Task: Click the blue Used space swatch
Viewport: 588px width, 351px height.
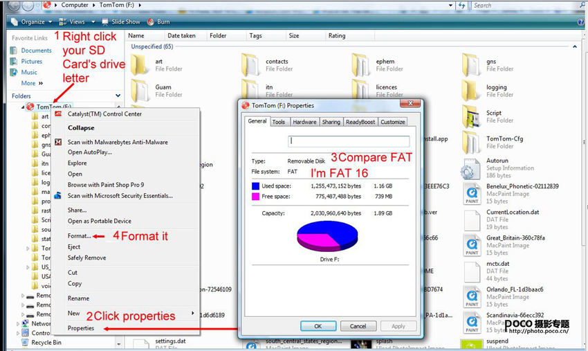Action: (x=256, y=186)
